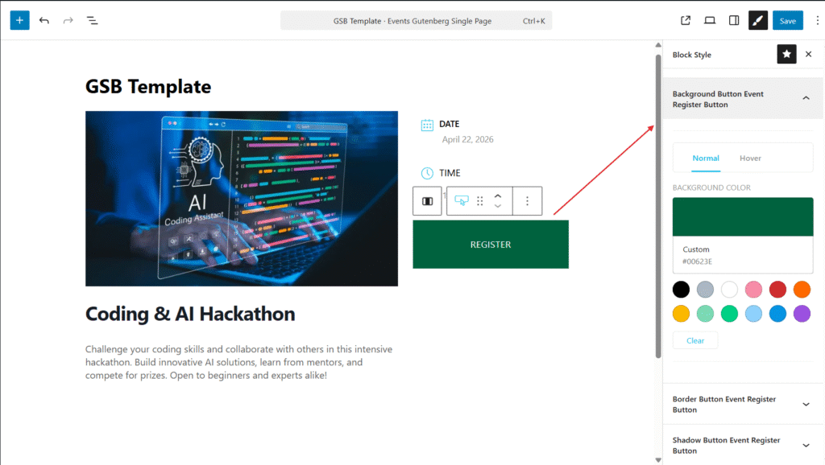
Task: Collapse Background Button Event Register Button section
Action: click(x=806, y=98)
